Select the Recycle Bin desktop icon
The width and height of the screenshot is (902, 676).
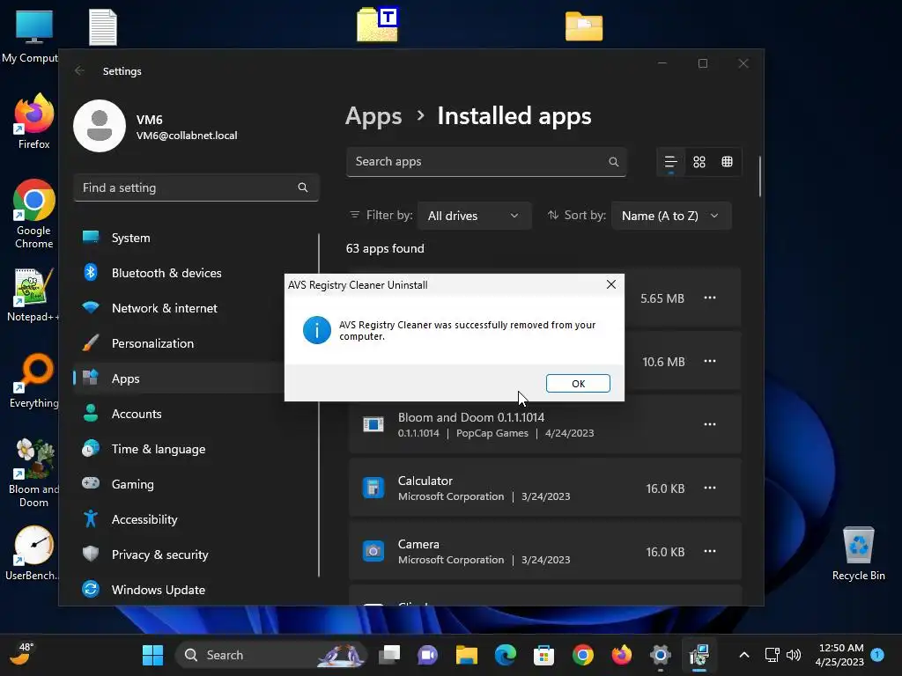[858, 554]
